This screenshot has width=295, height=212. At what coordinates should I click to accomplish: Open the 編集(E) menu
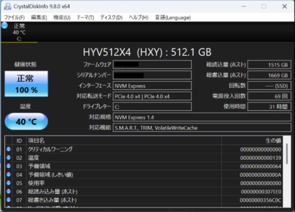(x=39, y=17)
